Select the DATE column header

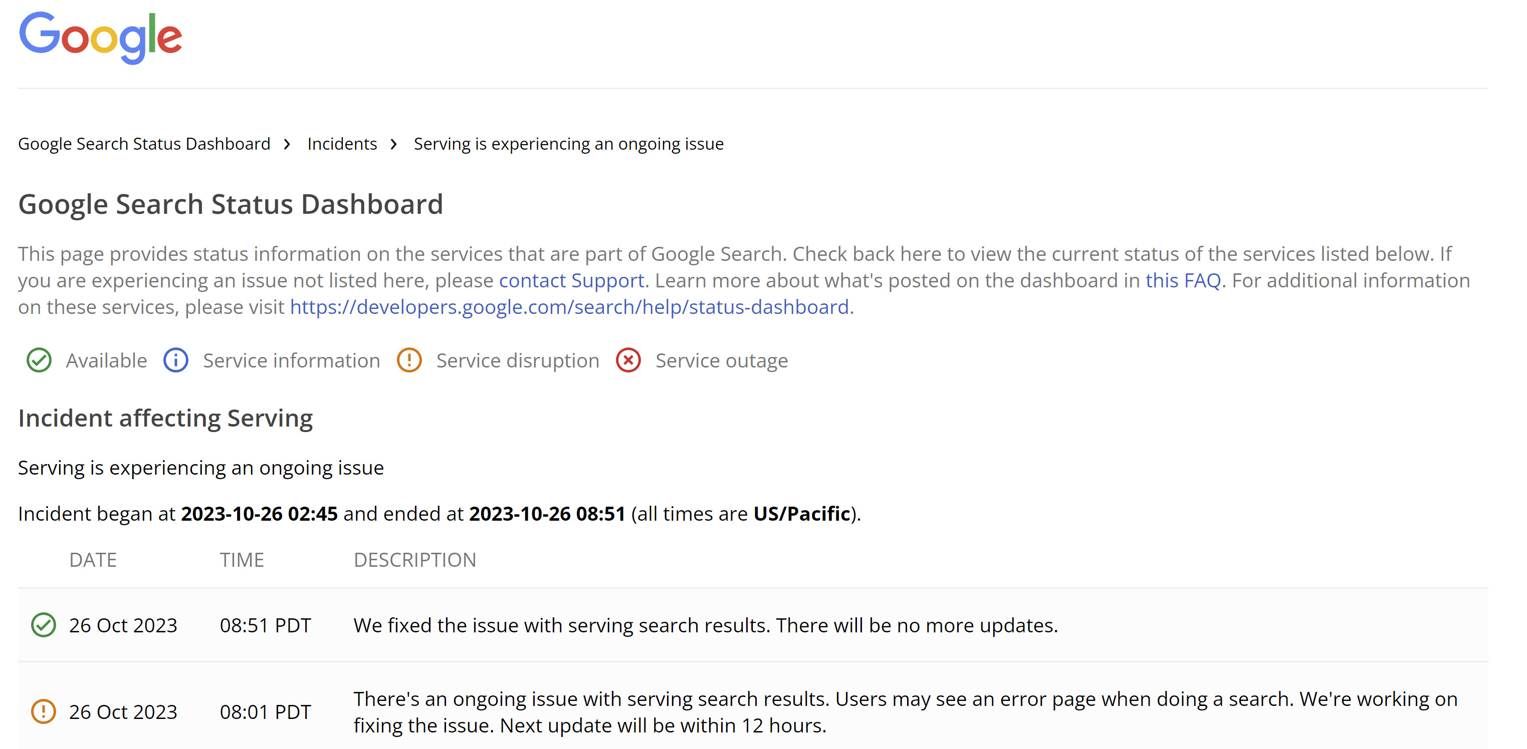coord(93,560)
